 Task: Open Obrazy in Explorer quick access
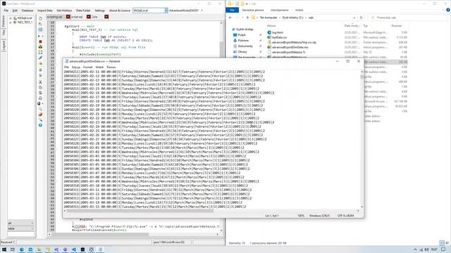coord(242,51)
